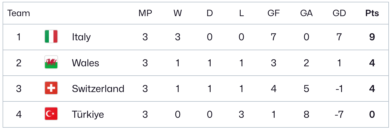Open the Italy team link

pos(81,37)
